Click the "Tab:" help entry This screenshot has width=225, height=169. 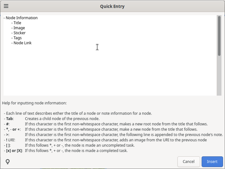[x=9, y=119]
